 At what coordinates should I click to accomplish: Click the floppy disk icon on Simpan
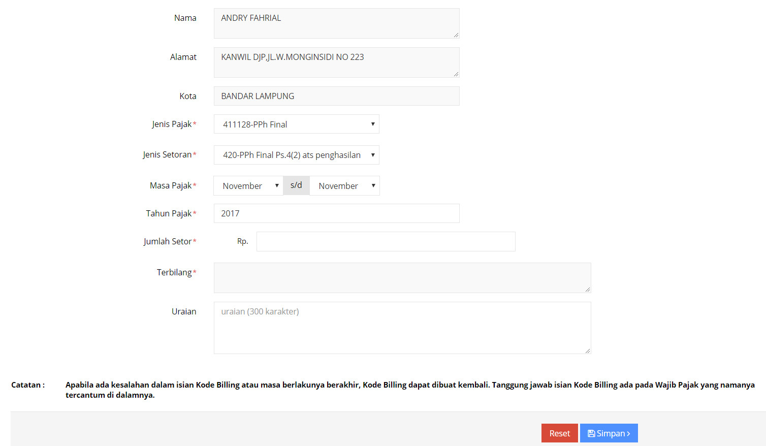tap(591, 433)
